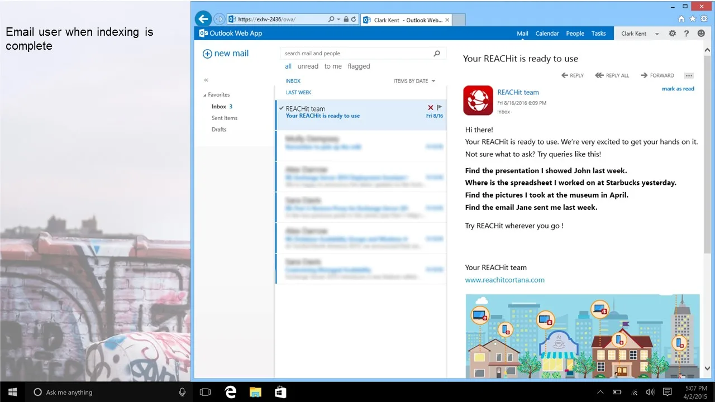Reply All to the REACHit email
Screen dimensions: 715x402
612,75
